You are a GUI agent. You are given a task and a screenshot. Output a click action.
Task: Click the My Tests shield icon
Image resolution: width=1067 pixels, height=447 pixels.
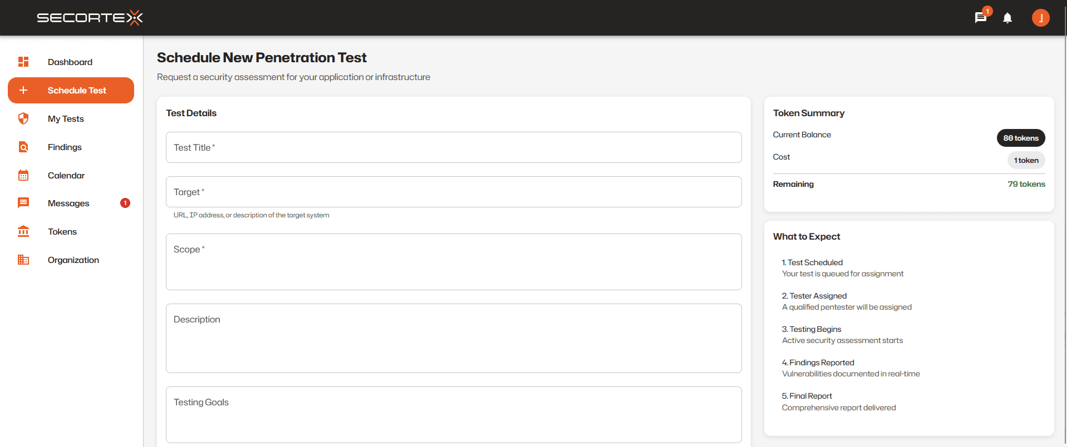[x=23, y=118]
